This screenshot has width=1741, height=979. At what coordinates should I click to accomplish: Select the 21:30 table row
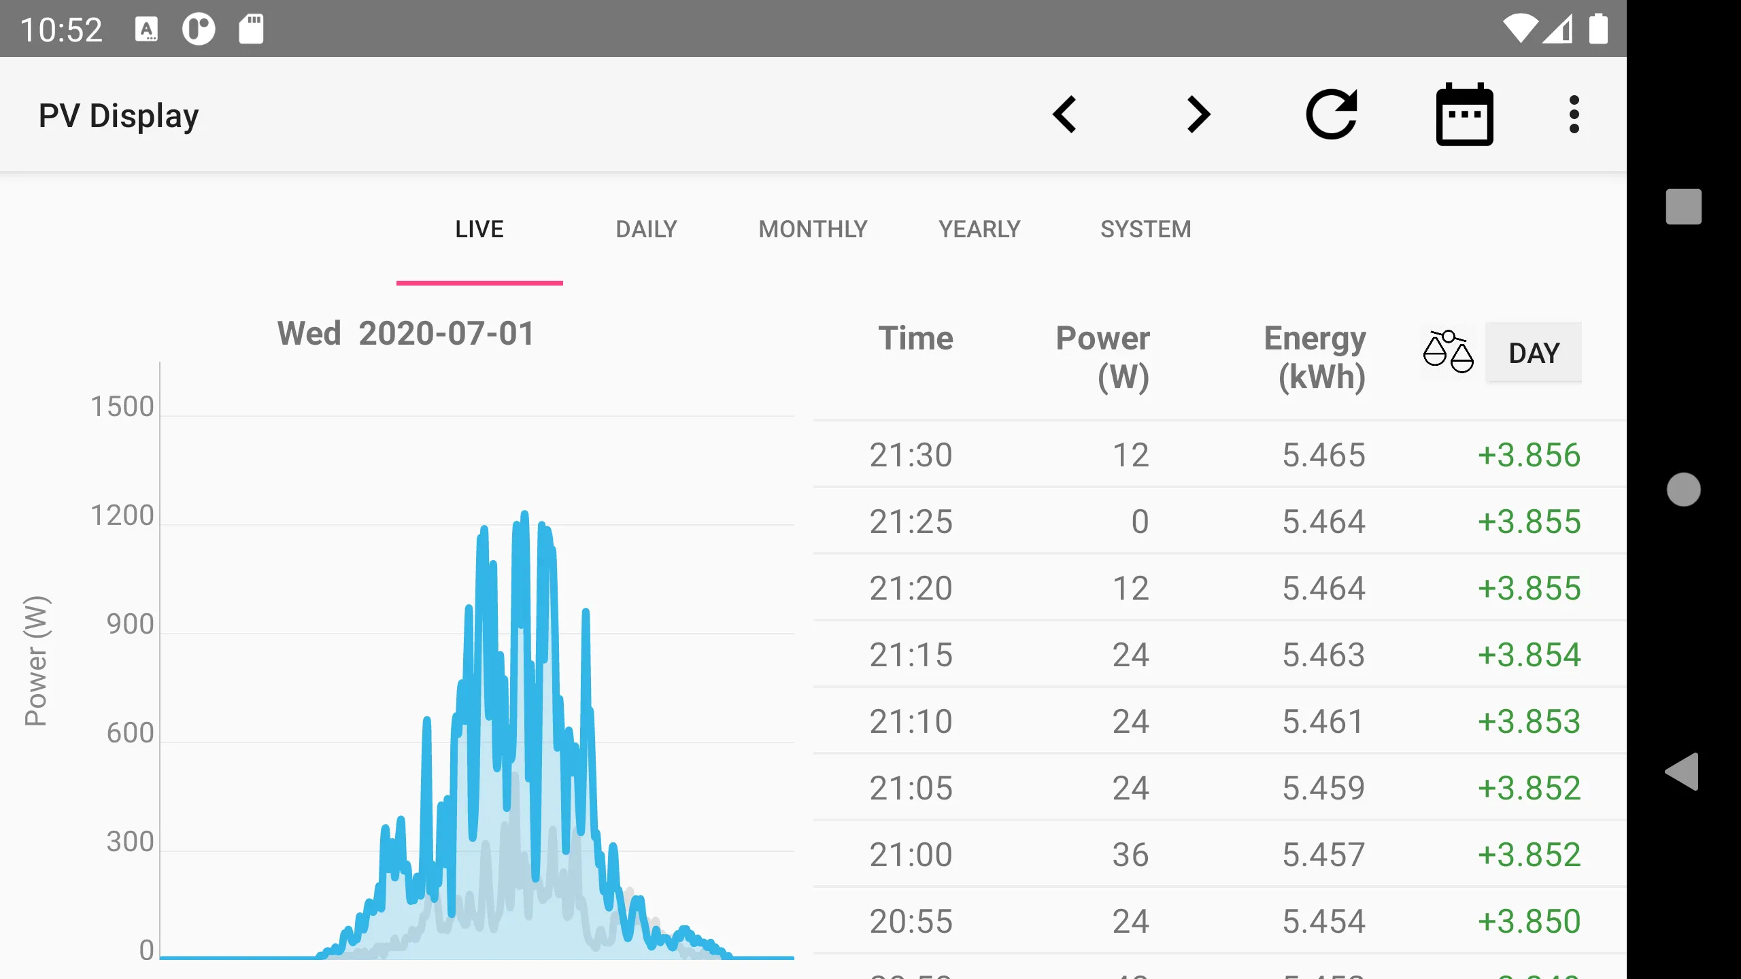1219,454
